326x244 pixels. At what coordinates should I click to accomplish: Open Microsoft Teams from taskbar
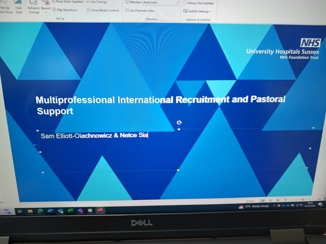80,211
